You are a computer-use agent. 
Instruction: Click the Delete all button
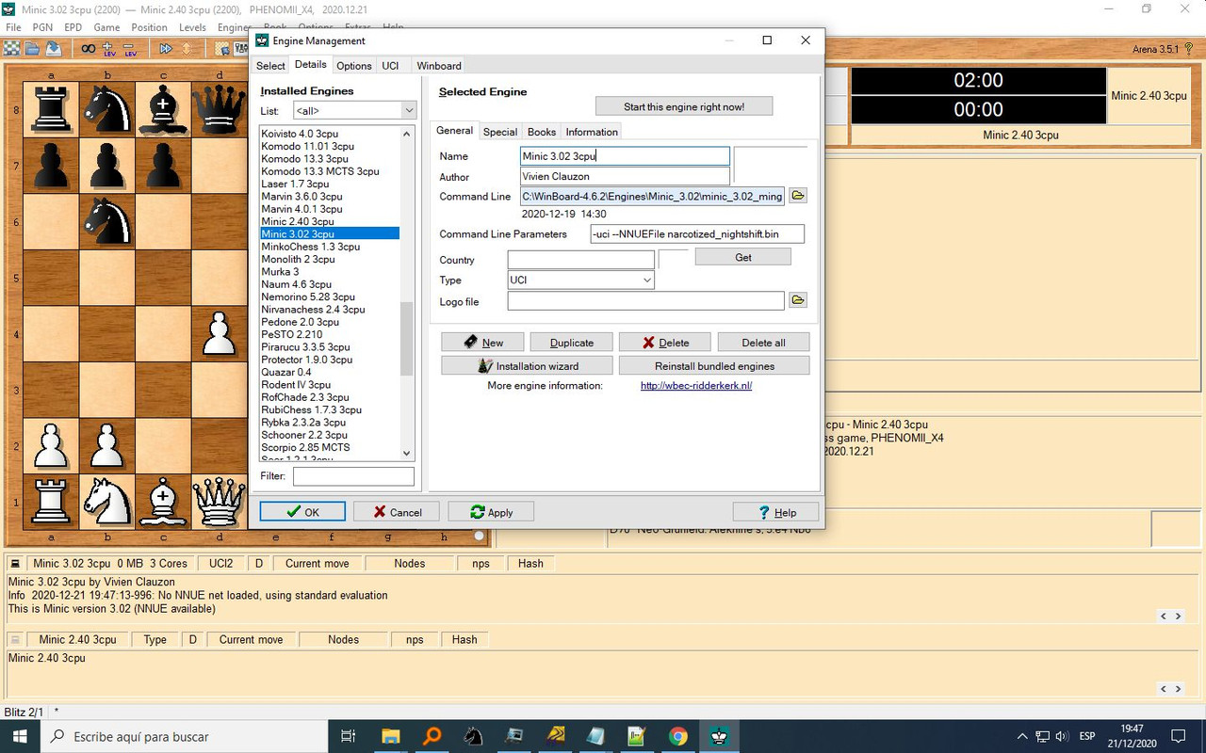[x=763, y=343]
